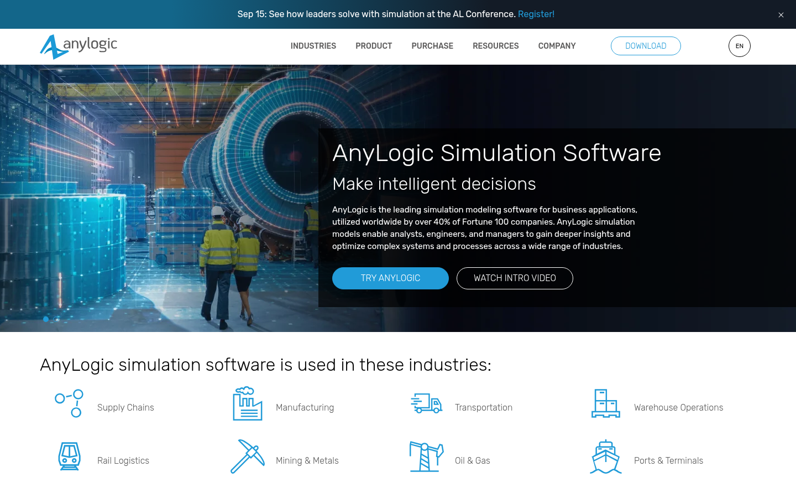796x498 pixels.
Task: Open the Rail Logistics text link
Action: 123,460
